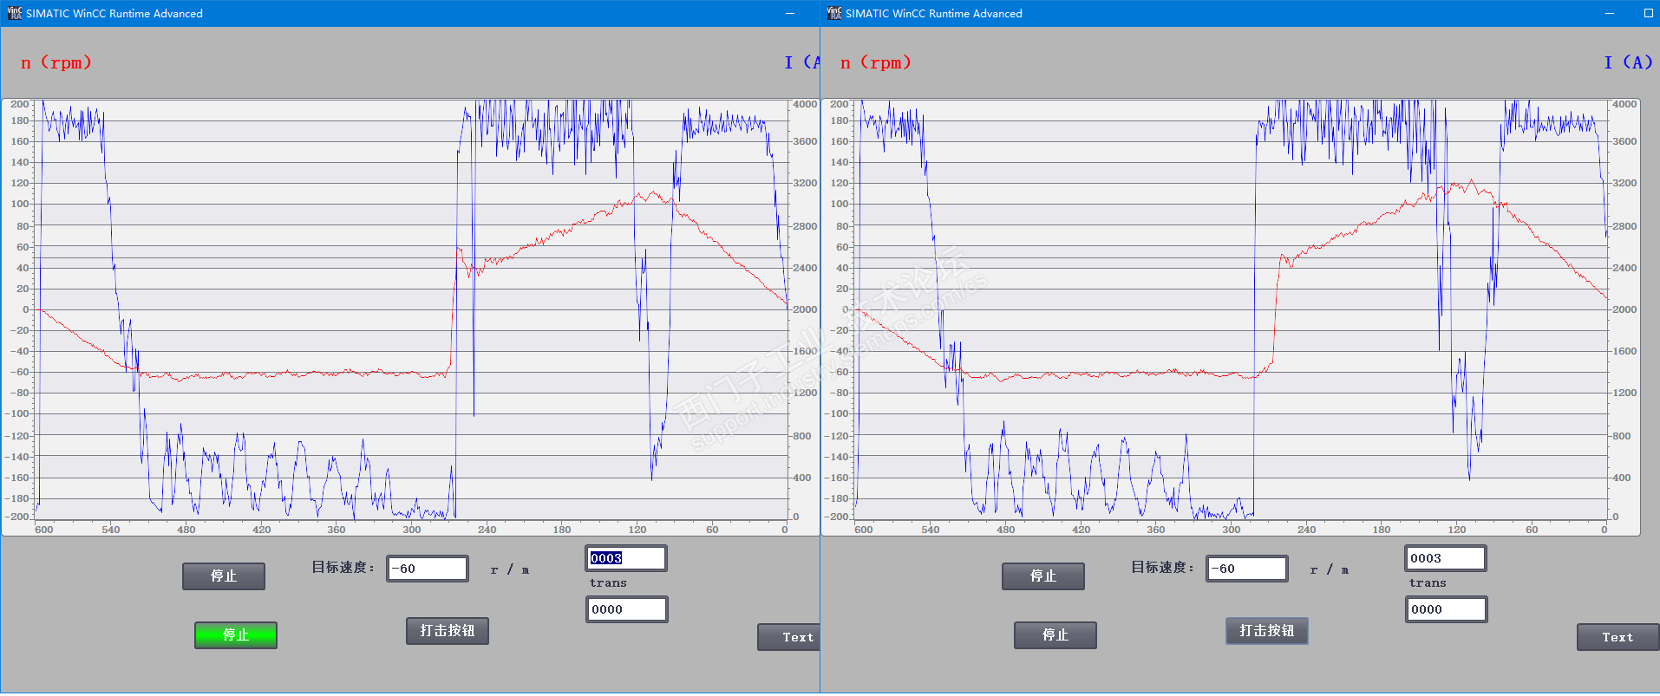Click grey 停止 button beside 目标速度 in left window

point(224,576)
